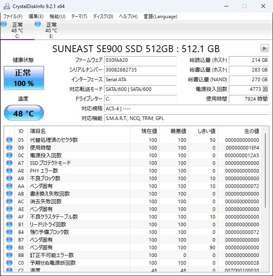Click the next disk arrow button

point(264,48)
